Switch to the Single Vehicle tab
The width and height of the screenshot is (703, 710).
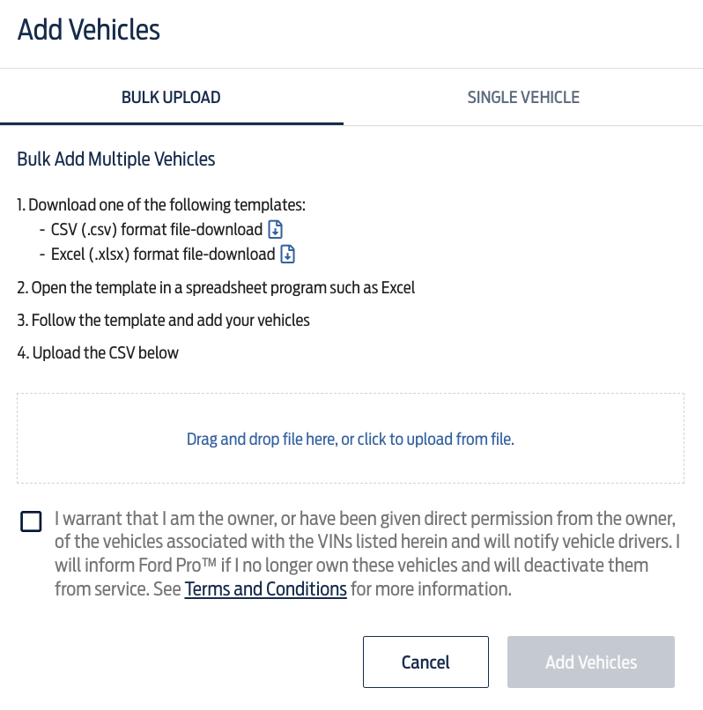click(523, 98)
